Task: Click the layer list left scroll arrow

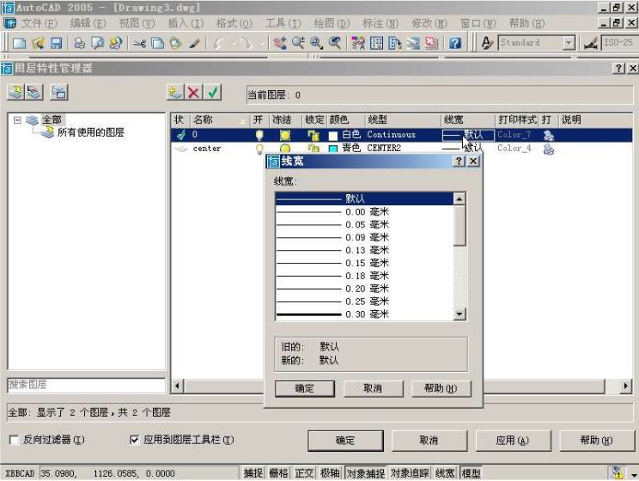Action: coord(177,386)
